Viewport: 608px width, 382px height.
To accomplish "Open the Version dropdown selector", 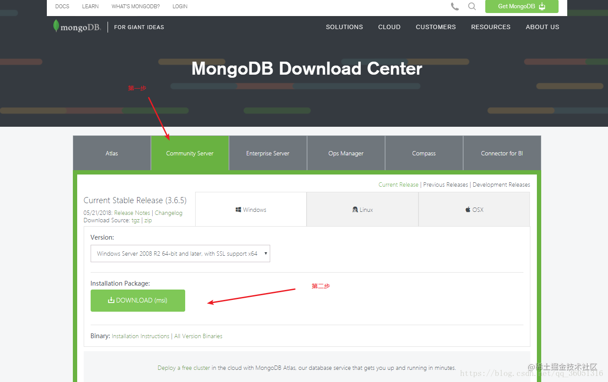I will [180, 254].
